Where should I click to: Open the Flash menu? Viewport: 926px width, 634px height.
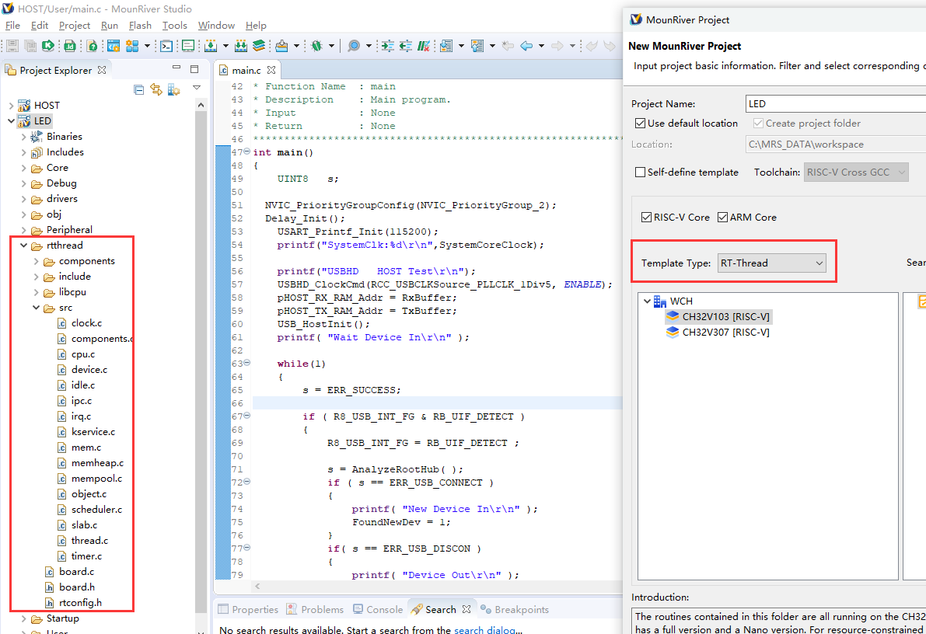pos(140,26)
